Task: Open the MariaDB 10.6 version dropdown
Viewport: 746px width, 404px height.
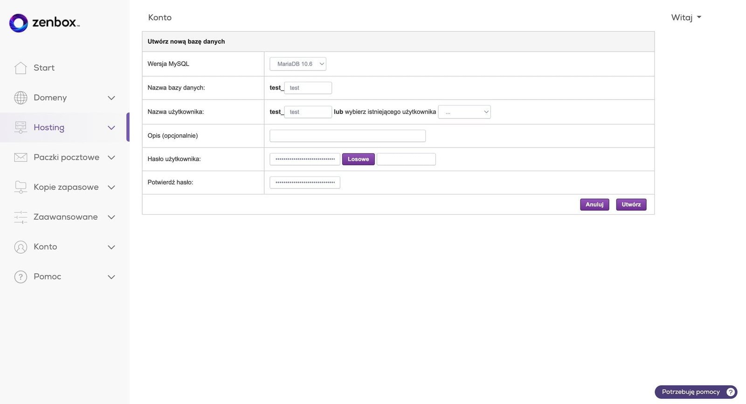Action: point(297,64)
